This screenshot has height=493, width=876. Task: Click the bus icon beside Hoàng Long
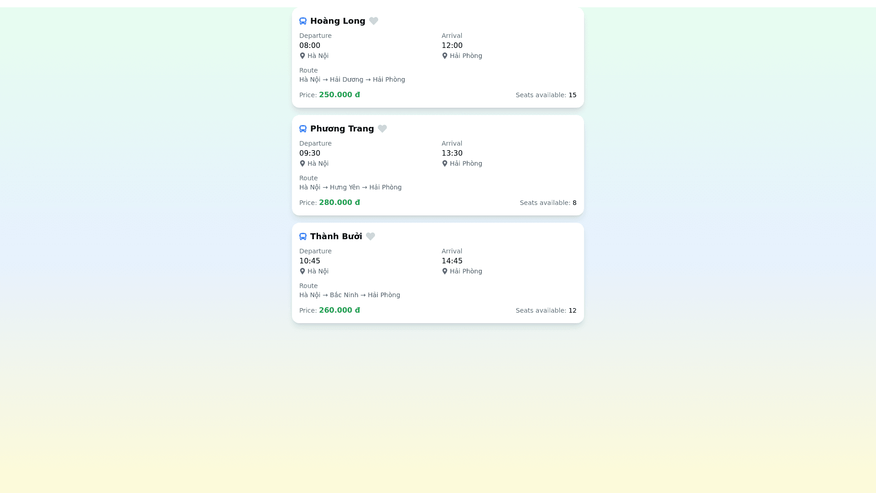click(303, 21)
